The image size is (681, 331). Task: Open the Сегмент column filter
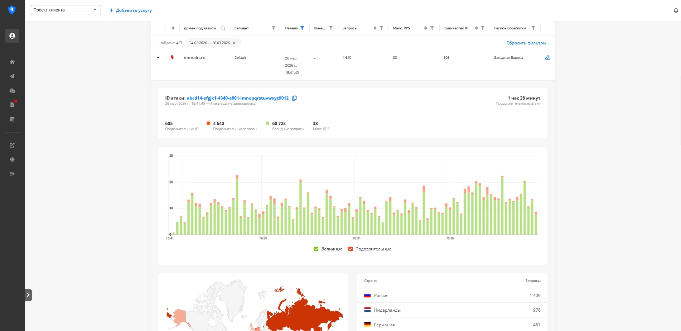pos(274,28)
